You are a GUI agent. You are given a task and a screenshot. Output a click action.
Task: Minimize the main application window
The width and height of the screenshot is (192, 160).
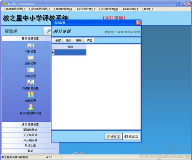click(x=178, y=4)
